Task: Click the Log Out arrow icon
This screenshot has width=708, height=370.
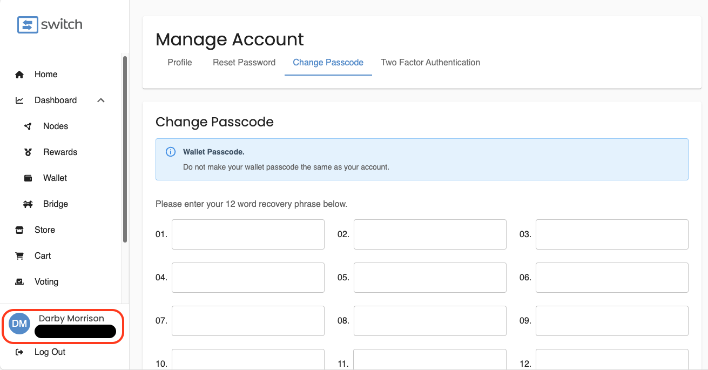Action: click(x=19, y=352)
